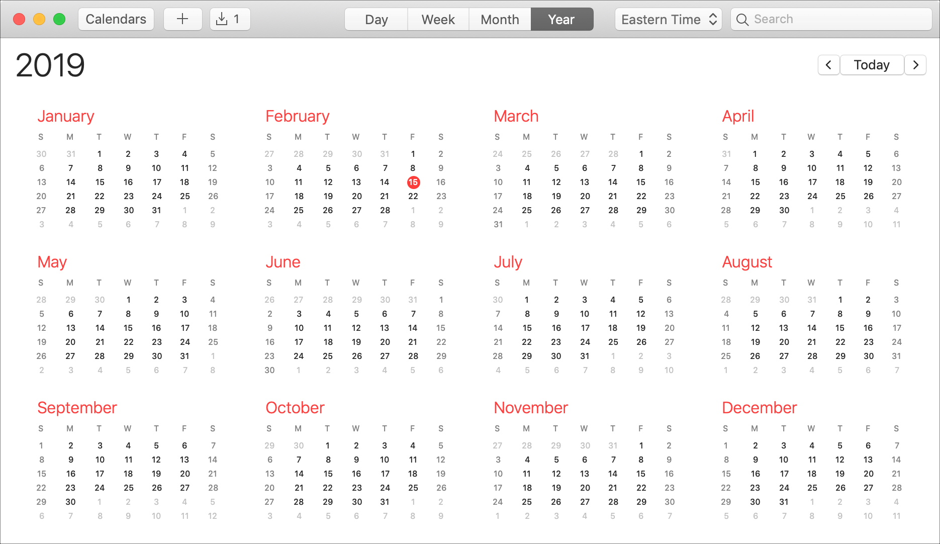Viewport: 940px width, 544px height.
Task: Open the October month heading
Action: click(295, 408)
